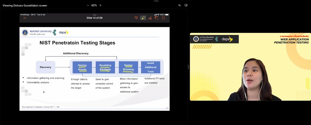Click the Gaining Access box

pyautogui.click(x=82, y=67)
